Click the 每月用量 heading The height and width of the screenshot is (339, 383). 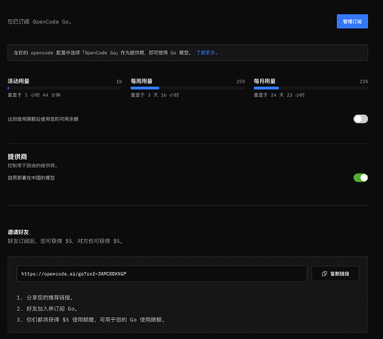265,81
